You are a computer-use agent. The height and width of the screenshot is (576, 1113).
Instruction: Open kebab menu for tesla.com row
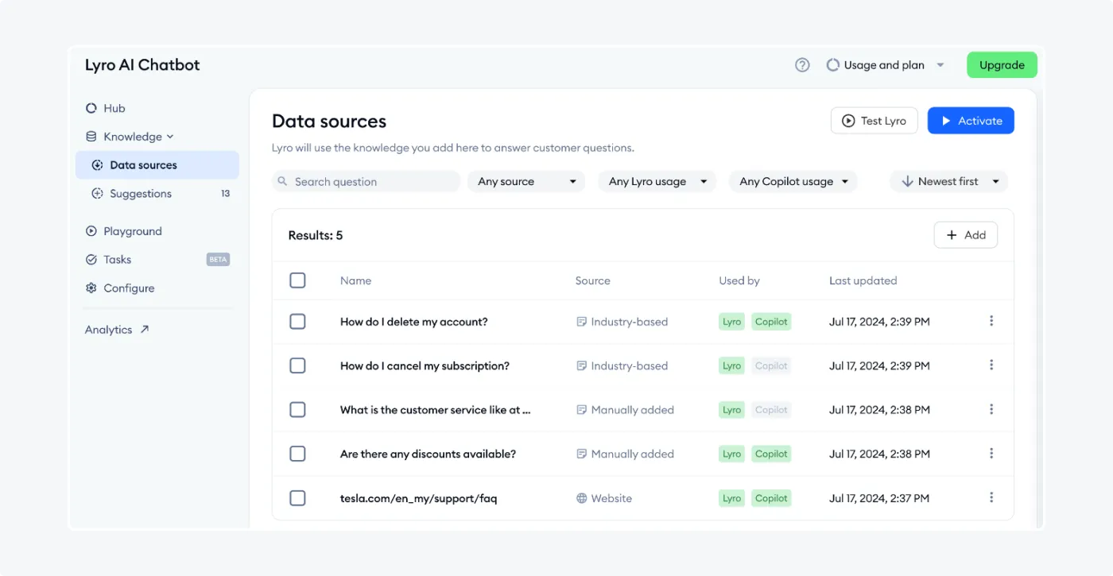coord(991,497)
